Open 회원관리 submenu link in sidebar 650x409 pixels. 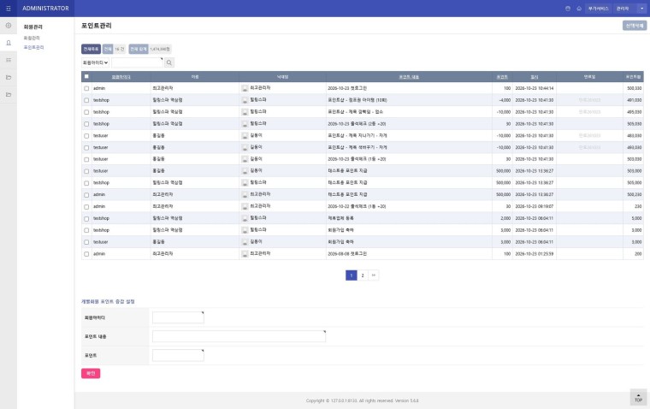(x=32, y=38)
